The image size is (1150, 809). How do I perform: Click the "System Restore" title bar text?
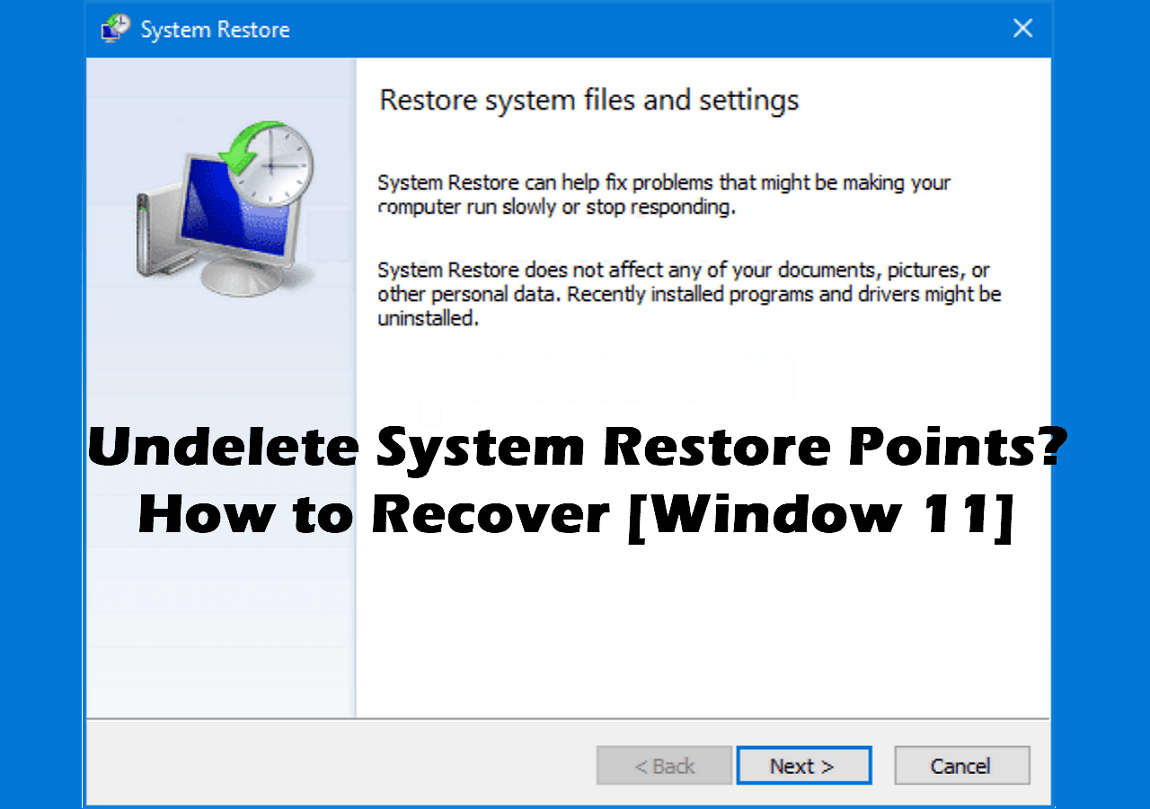pos(215,30)
